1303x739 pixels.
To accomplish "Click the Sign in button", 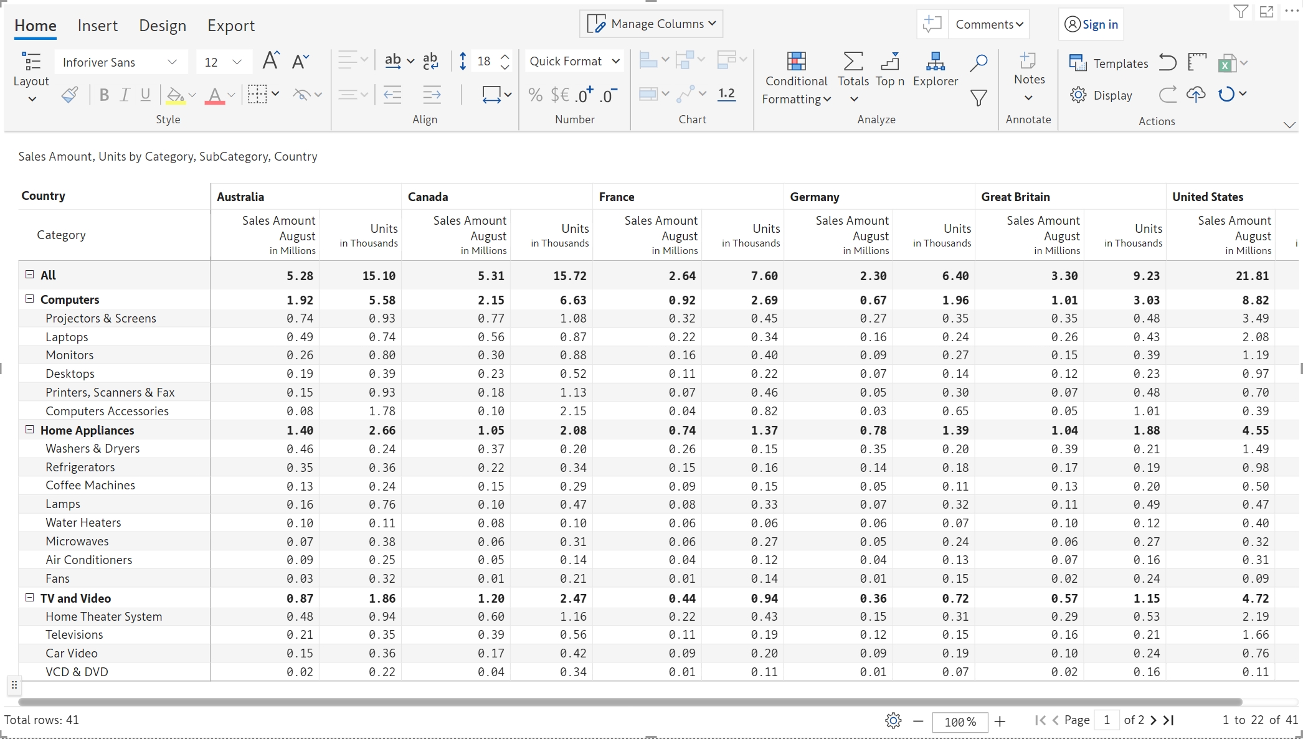I will [1091, 24].
